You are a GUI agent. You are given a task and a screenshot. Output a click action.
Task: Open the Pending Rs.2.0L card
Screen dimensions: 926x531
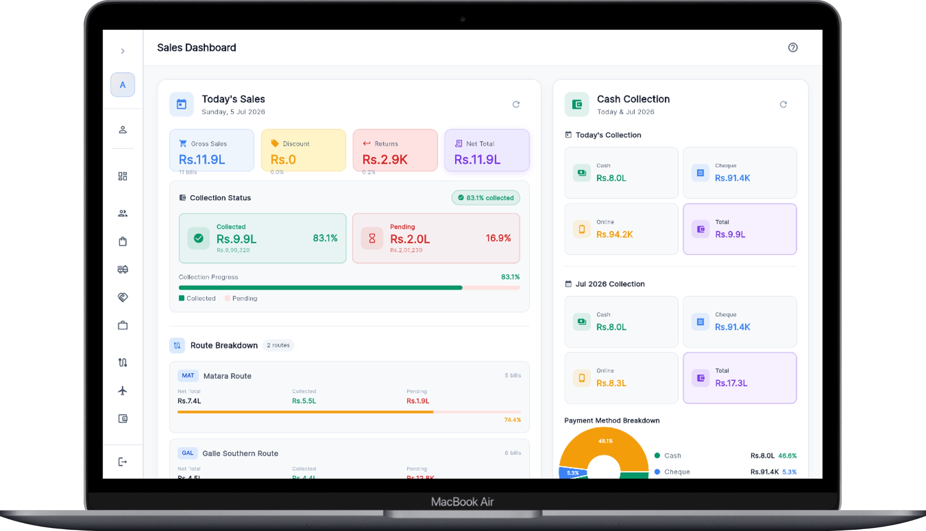[x=436, y=238]
